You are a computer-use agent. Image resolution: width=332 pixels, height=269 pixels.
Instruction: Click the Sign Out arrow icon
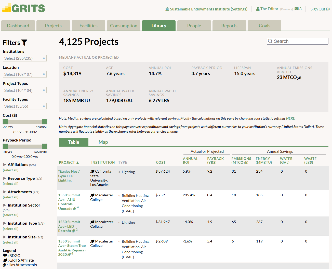click(328, 9)
